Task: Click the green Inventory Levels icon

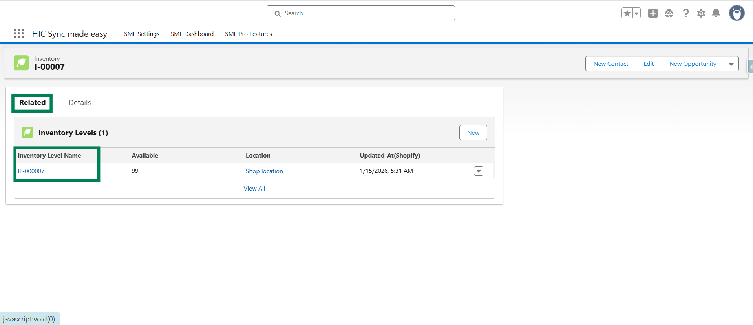Action: point(27,133)
